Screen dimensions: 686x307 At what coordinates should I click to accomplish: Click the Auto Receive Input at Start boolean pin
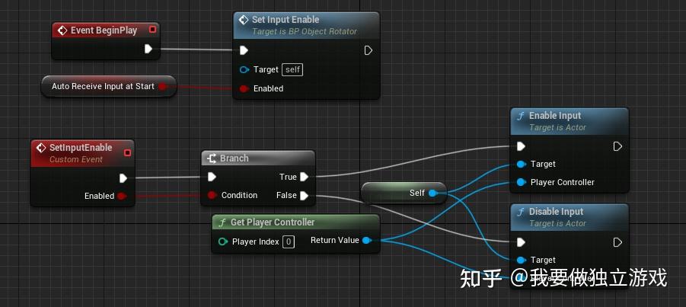tap(162, 86)
